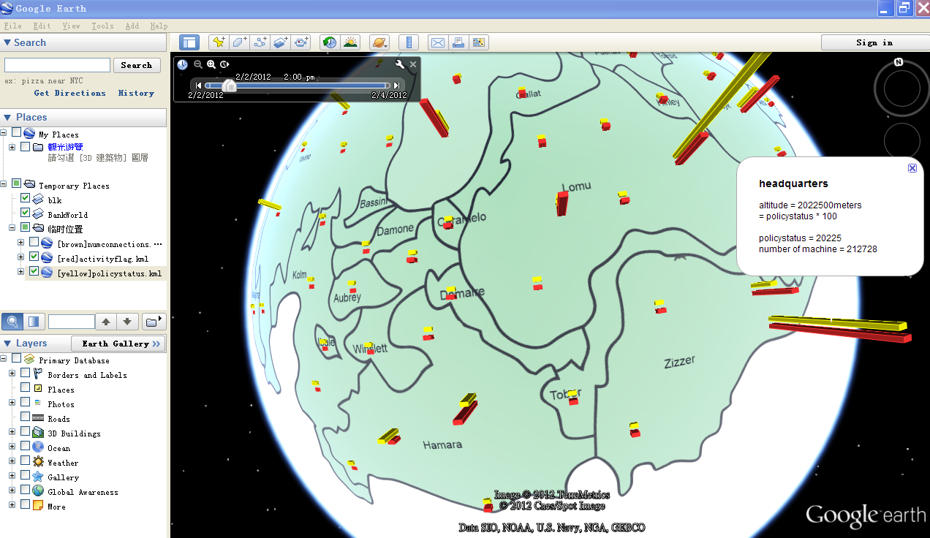This screenshot has height=538, width=930.
Task: Click the Search button
Action: pyautogui.click(x=137, y=65)
